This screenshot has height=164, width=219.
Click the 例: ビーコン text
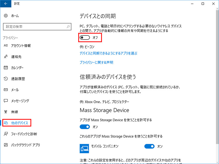pos(87,47)
